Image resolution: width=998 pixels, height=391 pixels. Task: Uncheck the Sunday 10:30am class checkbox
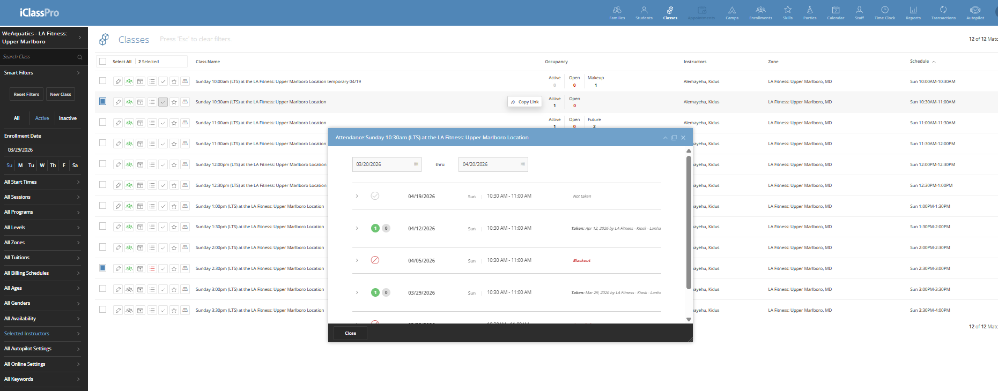(103, 101)
